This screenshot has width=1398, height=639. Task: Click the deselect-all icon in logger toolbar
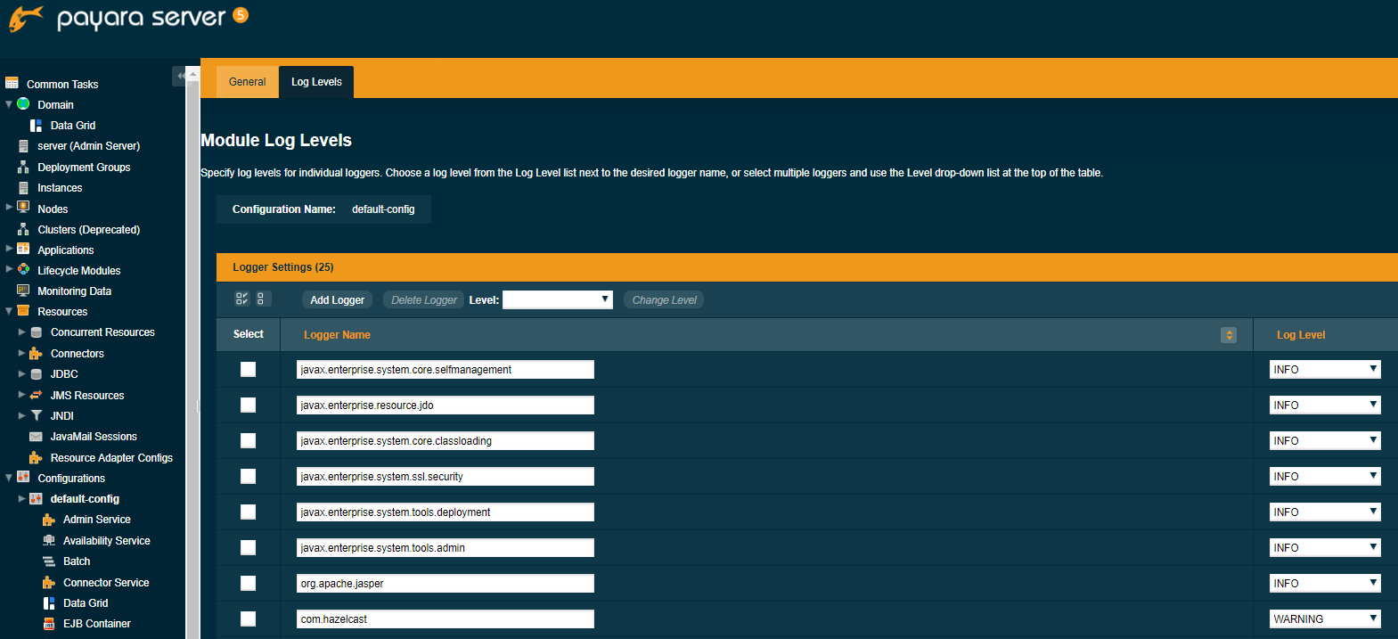click(x=260, y=299)
